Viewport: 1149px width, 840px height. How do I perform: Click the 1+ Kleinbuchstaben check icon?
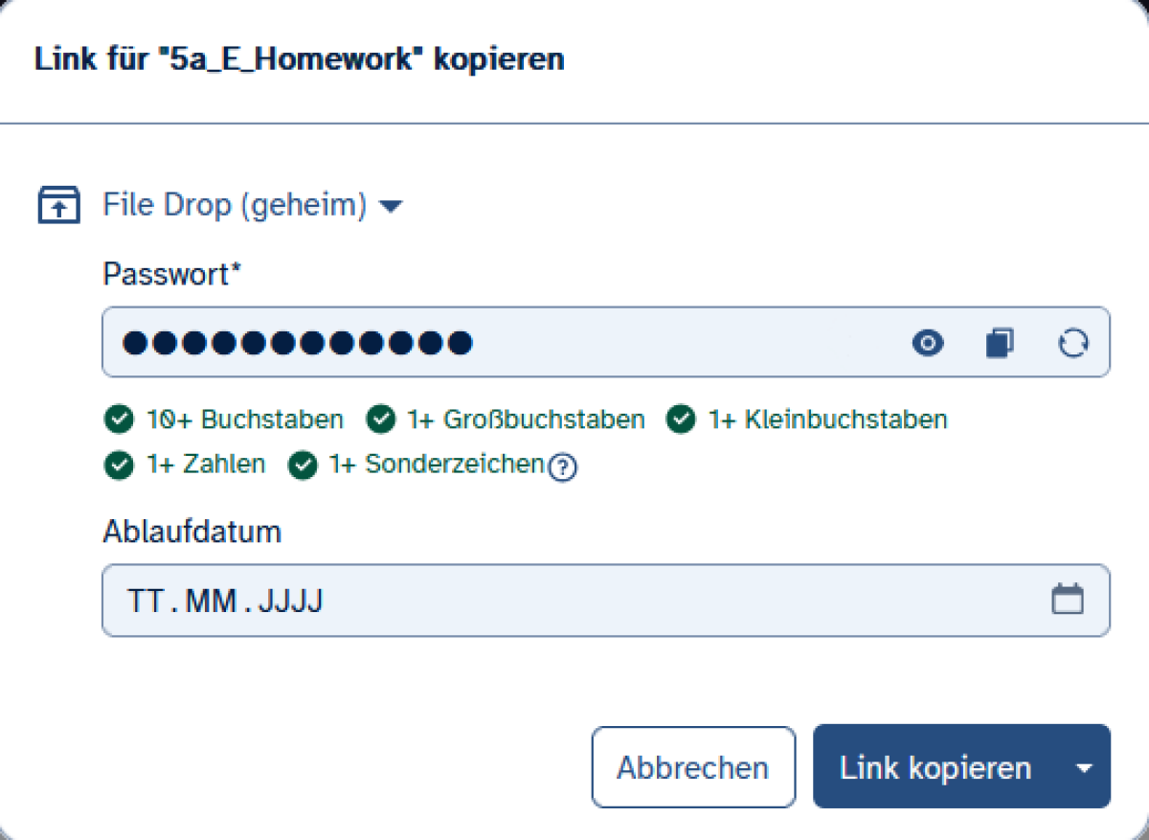681,420
